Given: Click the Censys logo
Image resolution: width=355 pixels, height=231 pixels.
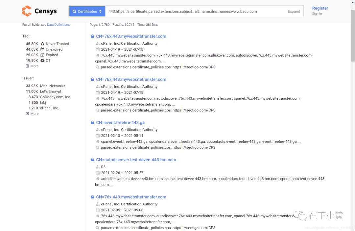Looking at the screenshot, I should tap(39, 11).
